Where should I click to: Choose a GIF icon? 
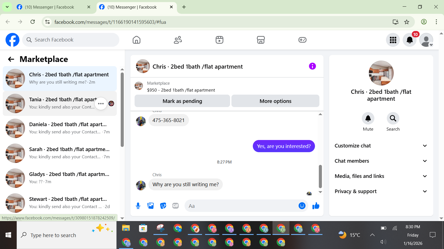[x=176, y=206]
